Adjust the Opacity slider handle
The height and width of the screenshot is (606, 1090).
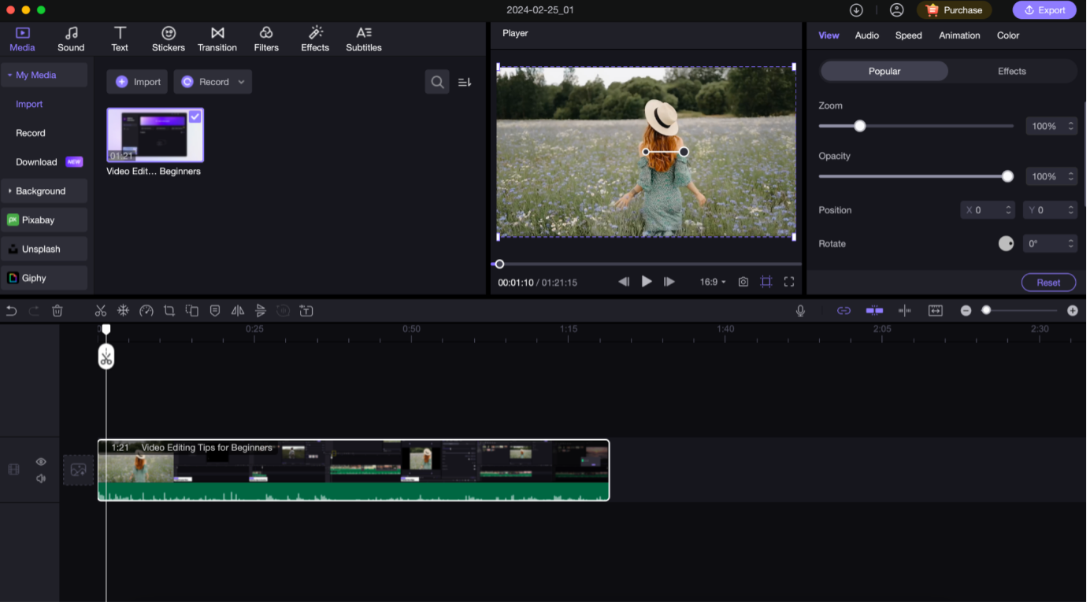[1007, 176]
